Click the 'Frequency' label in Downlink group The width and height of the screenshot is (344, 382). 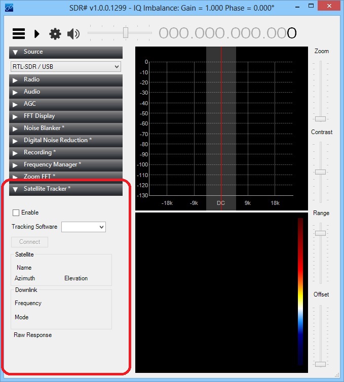[28, 303]
